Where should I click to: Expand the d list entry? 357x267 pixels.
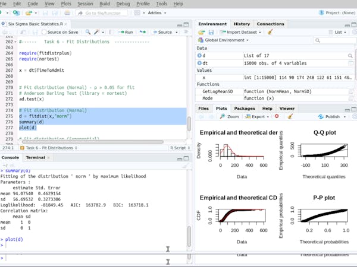tap(199, 56)
